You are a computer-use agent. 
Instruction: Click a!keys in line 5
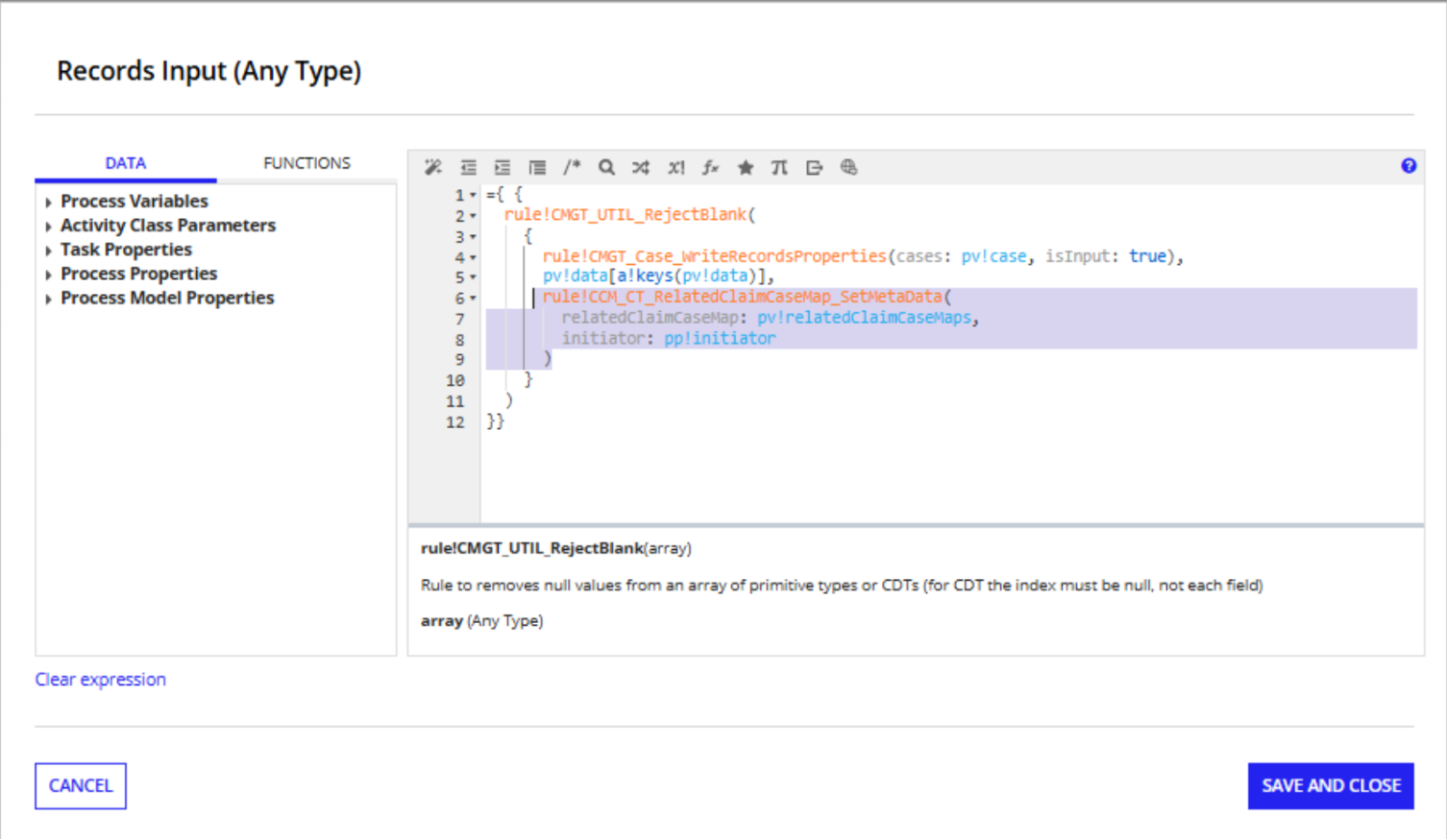[645, 276]
